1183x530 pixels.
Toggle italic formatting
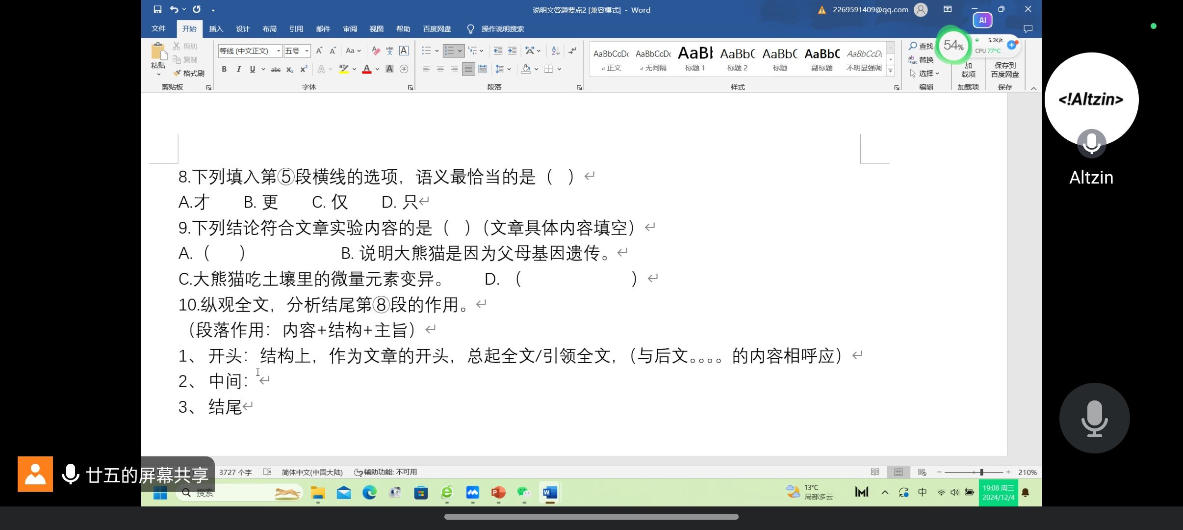point(238,69)
